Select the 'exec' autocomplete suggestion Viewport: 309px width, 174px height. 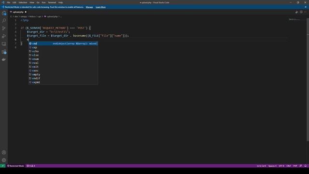[x=63, y=71]
